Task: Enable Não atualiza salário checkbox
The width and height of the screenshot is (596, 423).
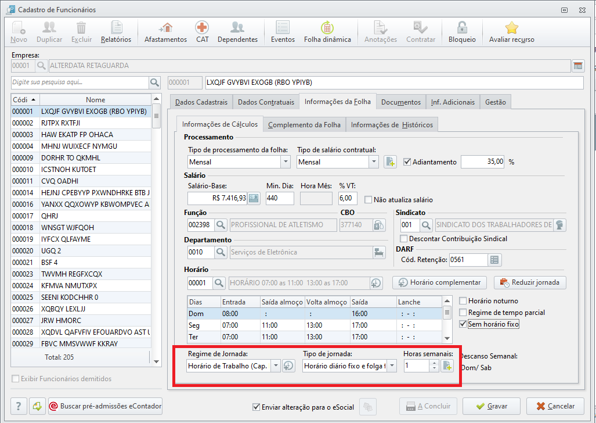Action: pos(368,199)
